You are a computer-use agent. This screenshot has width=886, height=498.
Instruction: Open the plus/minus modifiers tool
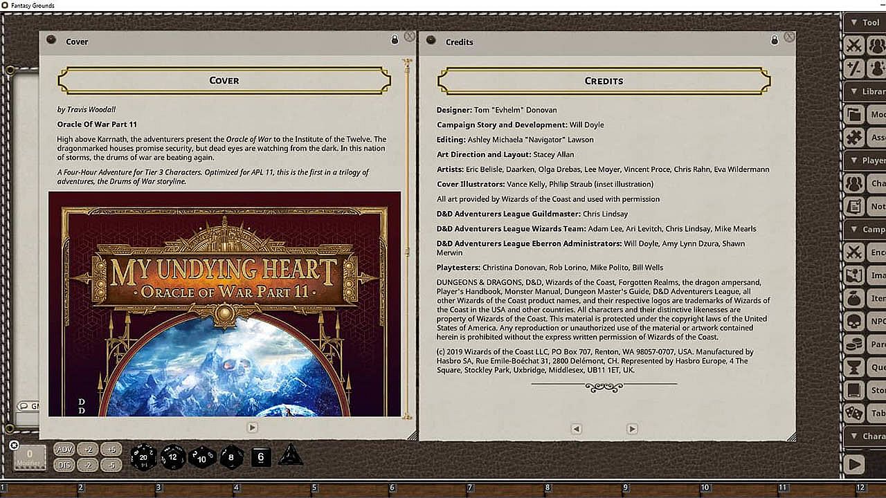855,68
